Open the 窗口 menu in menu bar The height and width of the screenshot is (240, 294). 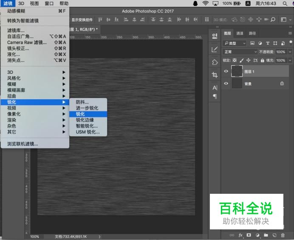click(x=49, y=3)
